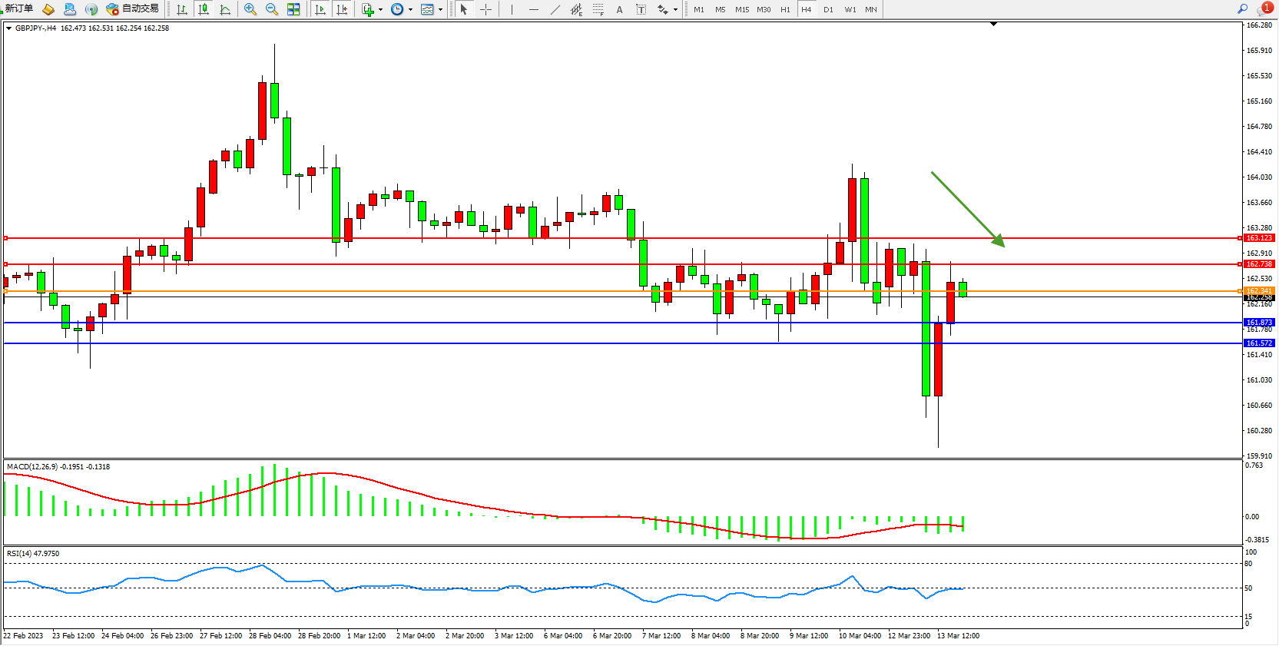Click the red 163.123 price level label
Viewport: 1279px width, 646px height.
[1259, 238]
